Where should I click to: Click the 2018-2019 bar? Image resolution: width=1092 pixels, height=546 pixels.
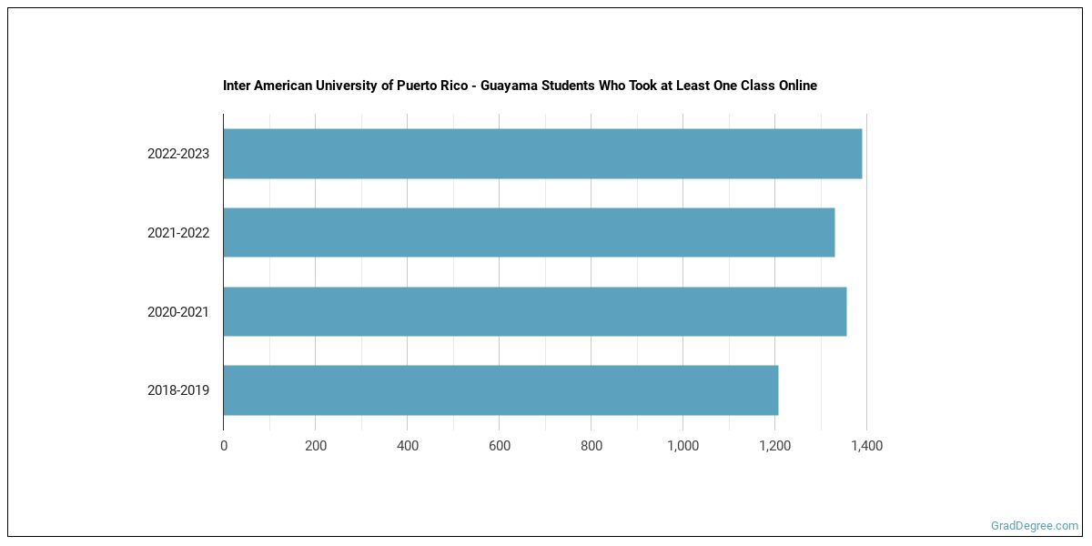pyautogui.click(x=500, y=390)
